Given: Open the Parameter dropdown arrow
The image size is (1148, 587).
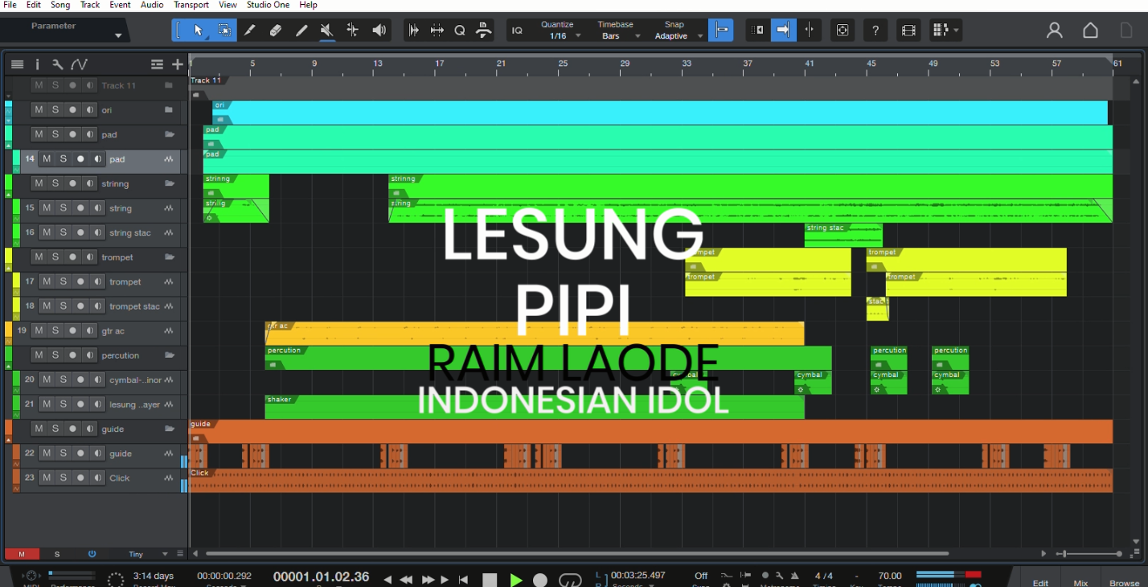Looking at the screenshot, I should coord(118,35).
